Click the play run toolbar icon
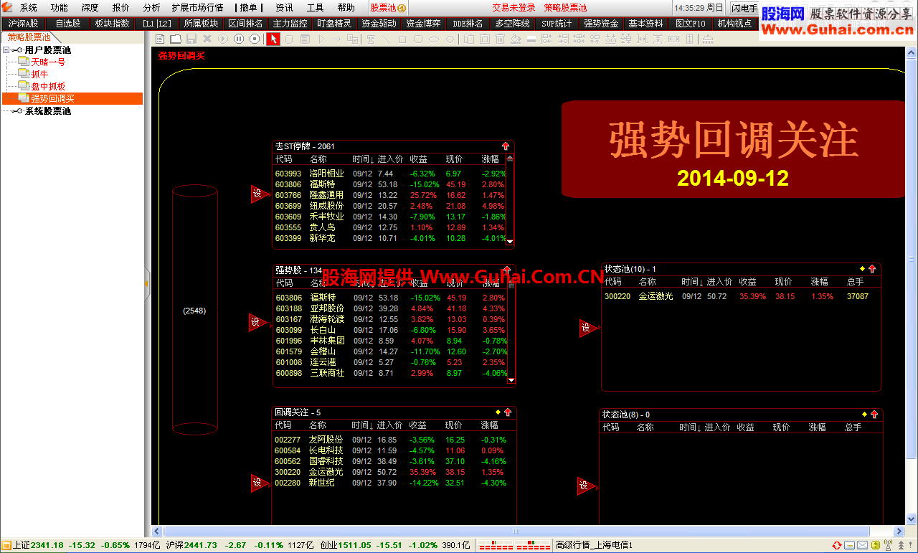The image size is (918, 553). [x=223, y=39]
